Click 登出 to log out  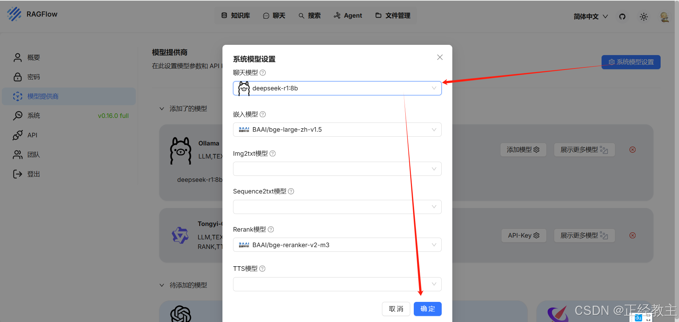[x=69, y=174]
